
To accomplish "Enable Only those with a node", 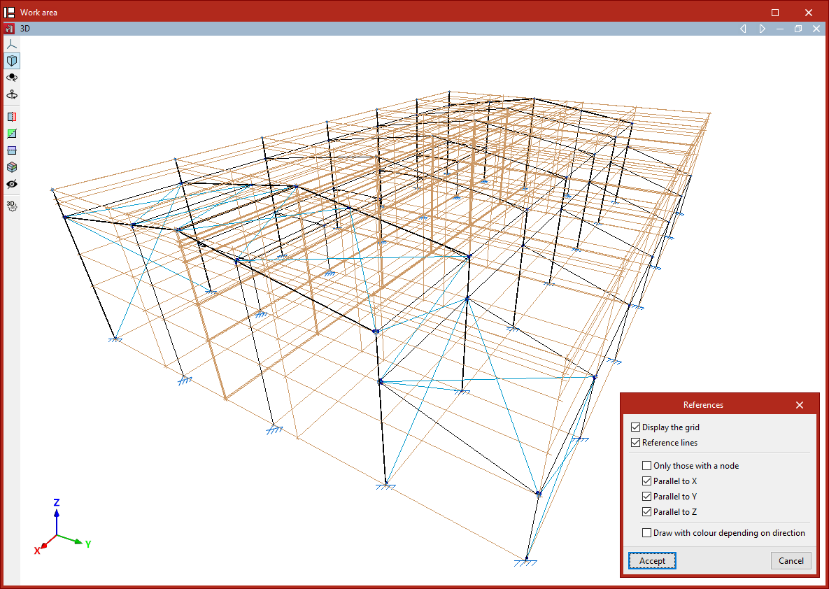I will [646, 466].
